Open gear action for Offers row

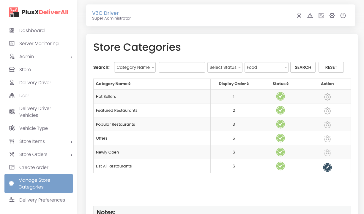[x=327, y=139]
